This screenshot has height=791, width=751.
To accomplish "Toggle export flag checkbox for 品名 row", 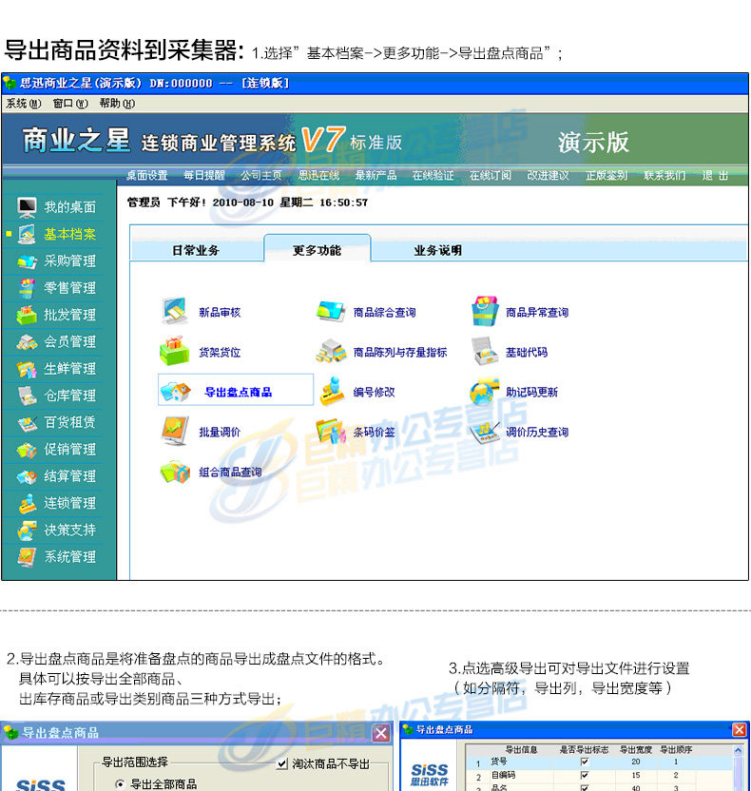I will click(x=585, y=787).
